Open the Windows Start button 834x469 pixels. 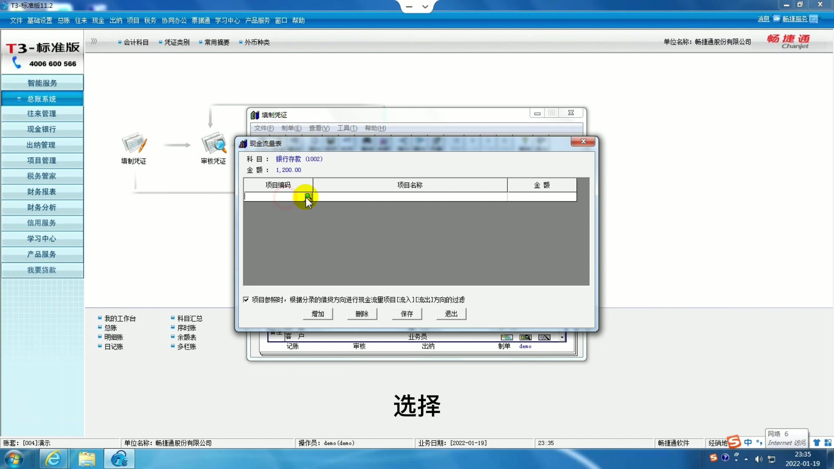click(x=14, y=459)
